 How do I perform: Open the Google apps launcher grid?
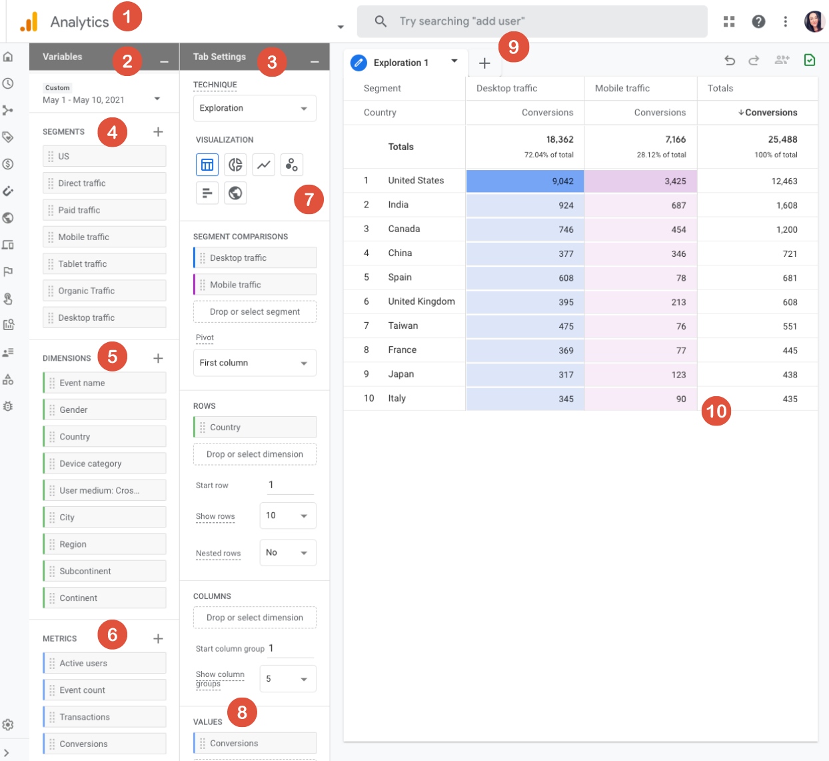coord(729,21)
